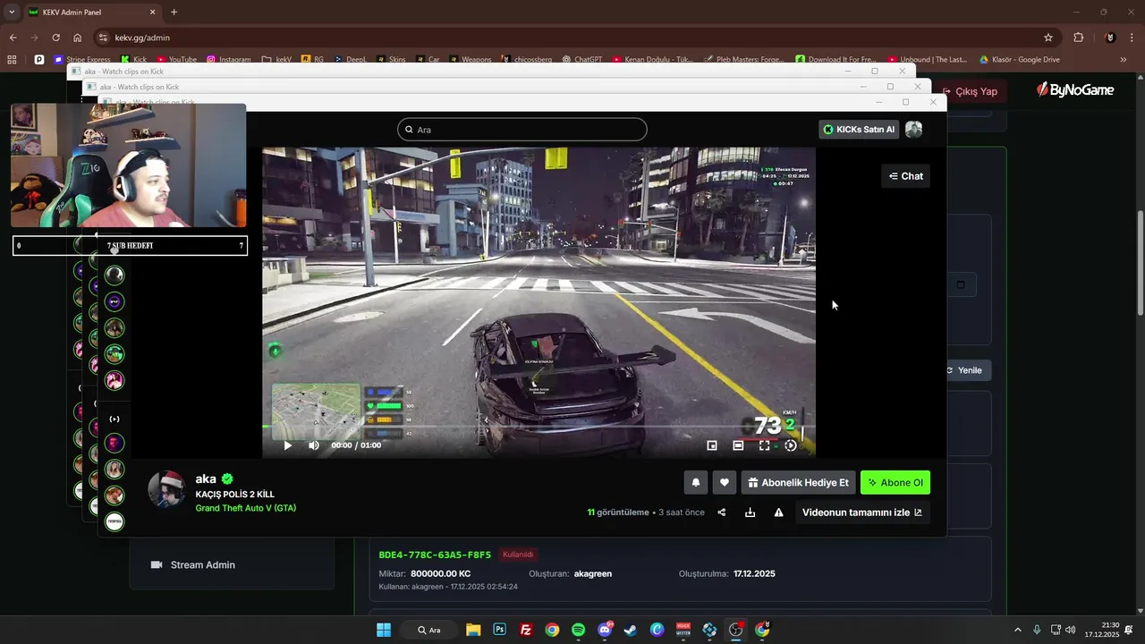Gift a subscription via Abonelik Hediye Et
This screenshot has width=1145, height=644.
click(798, 483)
